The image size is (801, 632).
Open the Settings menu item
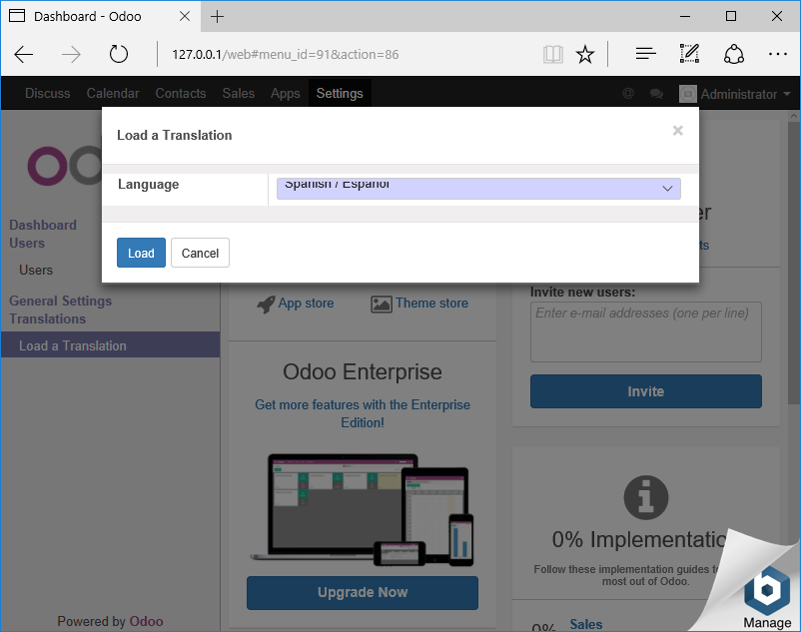(x=340, y=93)
